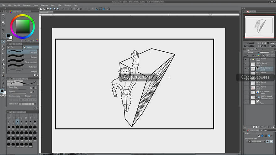
Task: Select the magnifier zoom tool
Action: pyautogui.click(x=3, y=15)
